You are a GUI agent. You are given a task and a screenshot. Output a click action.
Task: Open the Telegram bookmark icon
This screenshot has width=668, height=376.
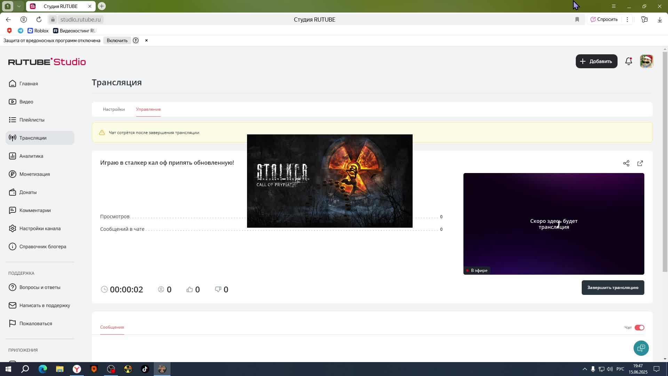pyautogui.click(x=21, y=31)
